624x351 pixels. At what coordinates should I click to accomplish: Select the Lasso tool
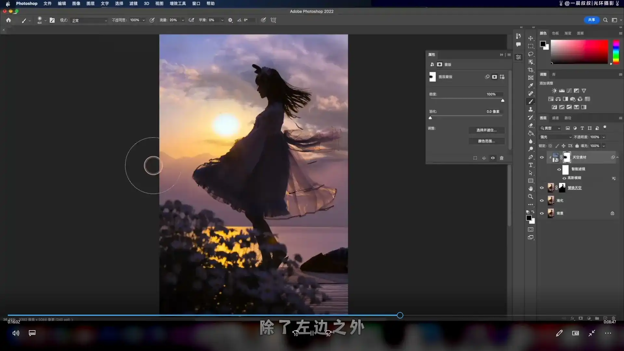point(531,54)
